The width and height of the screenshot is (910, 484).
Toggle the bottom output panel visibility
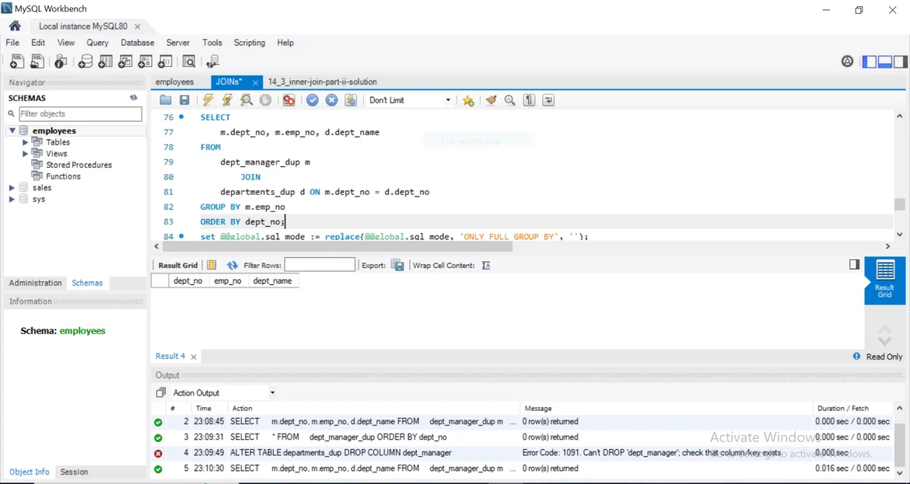tap(884, 62)
